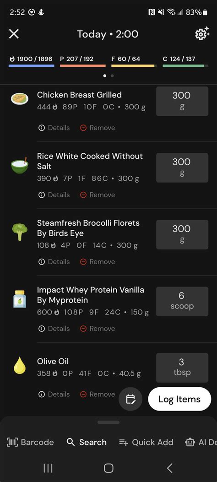Image resolution: width=217 pixels, height=482 pixels.
Task: Remove Impact Whey Protein Vanilla entry
Action: [98, 329]
